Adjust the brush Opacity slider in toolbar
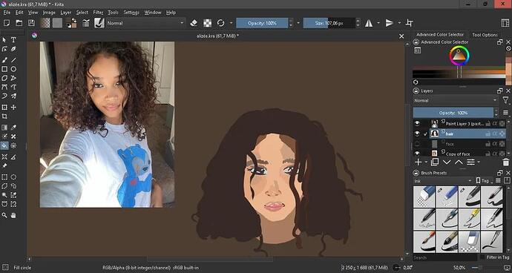Image resolution: width=512 pixels, height=273 pixels. (262, 23)
